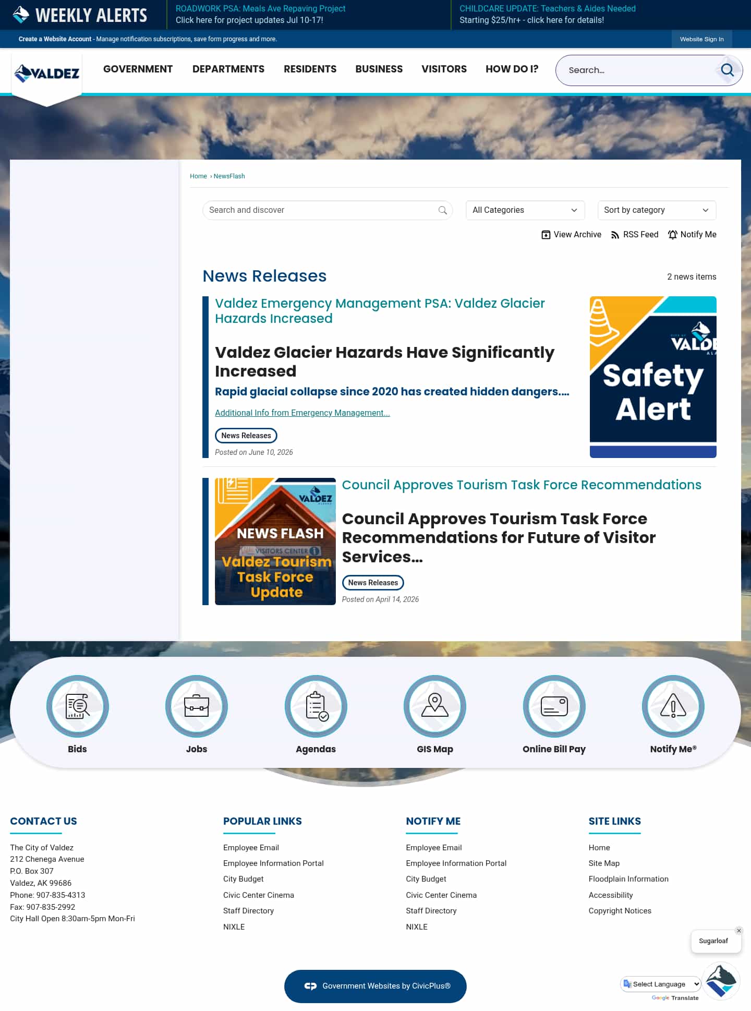Viewport: 751px width, 1011px height.
Task: Open Home in Site Links
Action: pyautogui.click(x=599, y=848)
